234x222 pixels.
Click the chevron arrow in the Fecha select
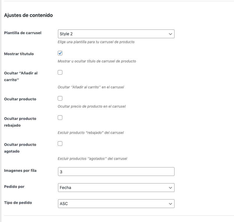click(170, 188)
